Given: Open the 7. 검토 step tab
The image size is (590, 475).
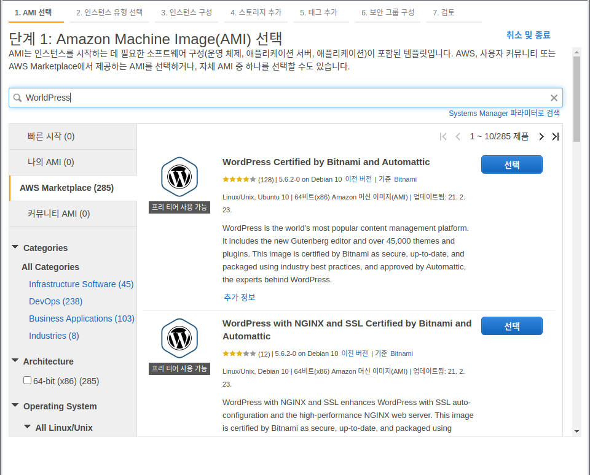Looking at the screenshot, I should [x=454, y=12].
